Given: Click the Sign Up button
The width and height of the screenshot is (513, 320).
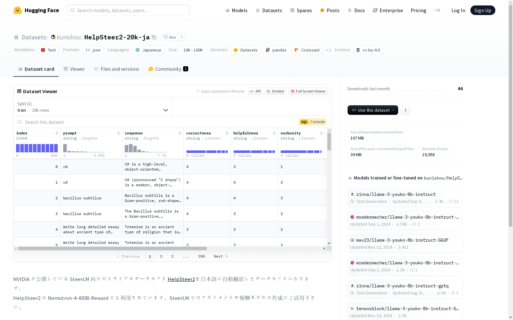Looking at the screenshot, I should [483, 10].
